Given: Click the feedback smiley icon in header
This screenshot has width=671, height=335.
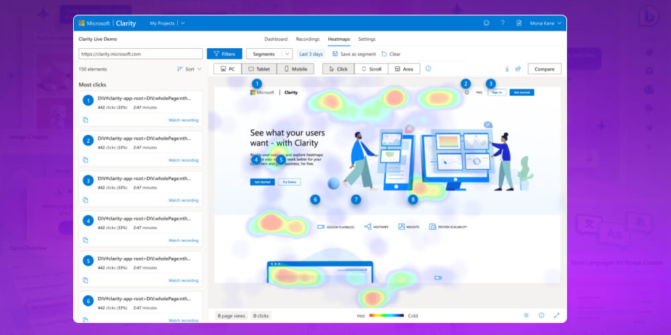Looking at the screenshot, I should pyautogui.click(x=486, y=23).
